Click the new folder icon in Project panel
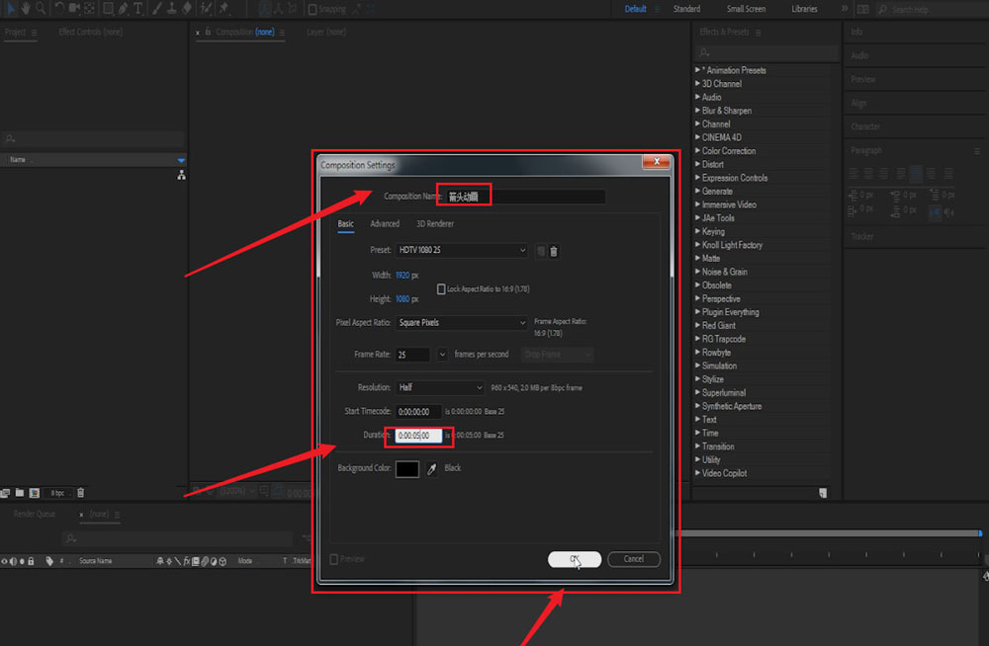989x646 pixels. coord(19,492)
